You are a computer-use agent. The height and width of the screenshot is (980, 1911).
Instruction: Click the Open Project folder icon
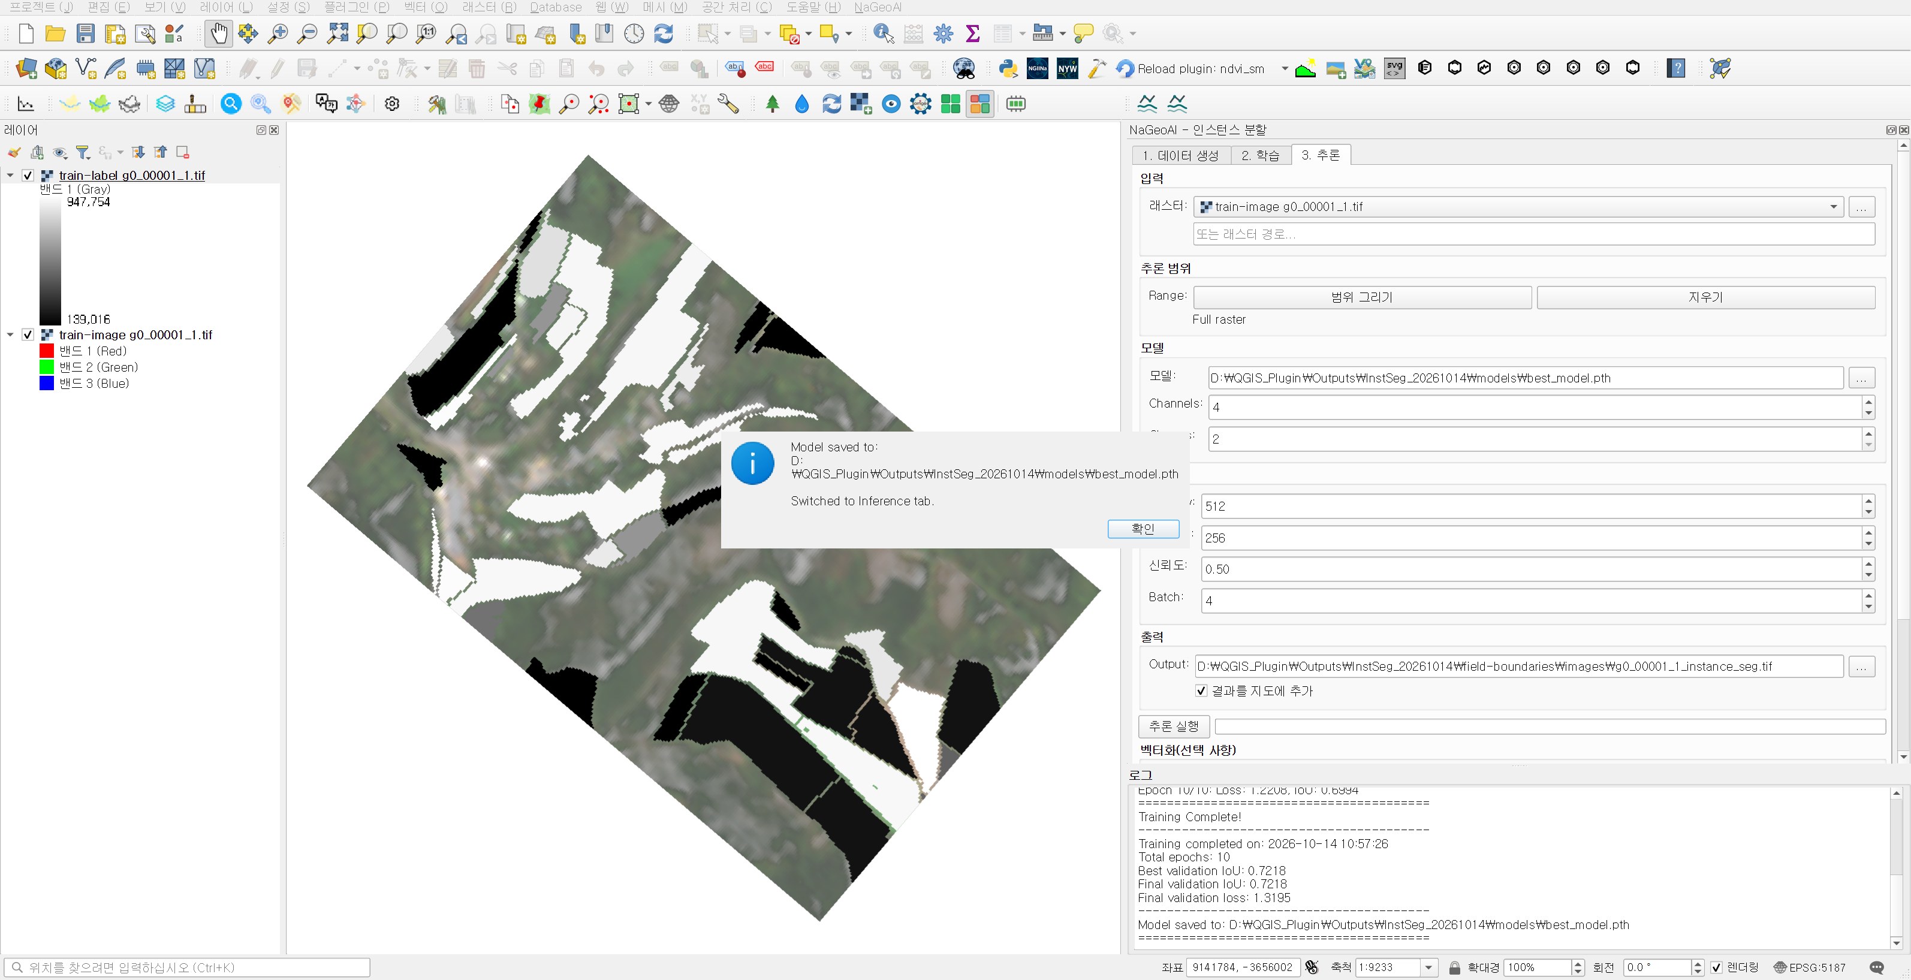pos(55,34)
